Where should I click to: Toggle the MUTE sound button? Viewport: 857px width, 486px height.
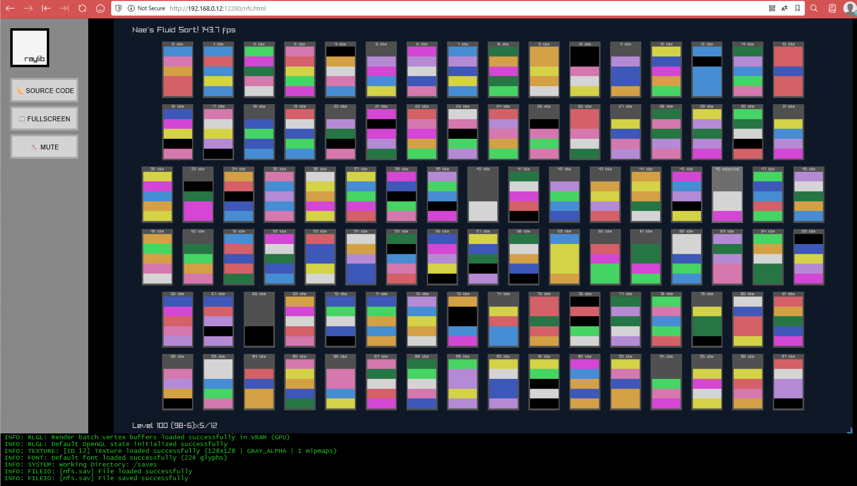(x=44, y=147)
